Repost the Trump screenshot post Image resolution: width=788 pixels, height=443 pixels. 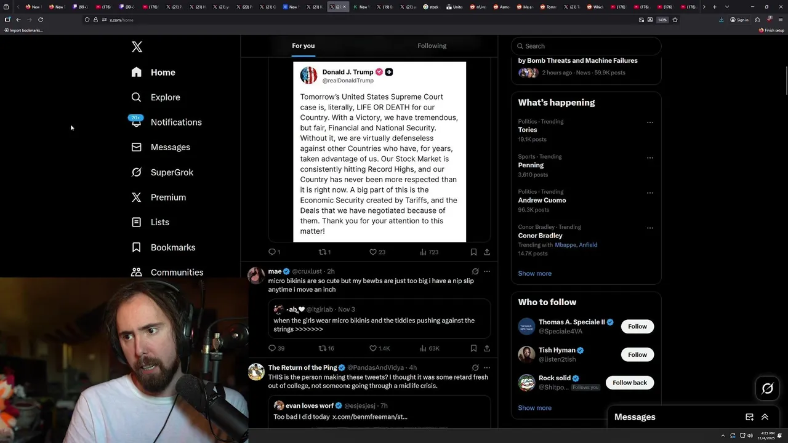324,252
